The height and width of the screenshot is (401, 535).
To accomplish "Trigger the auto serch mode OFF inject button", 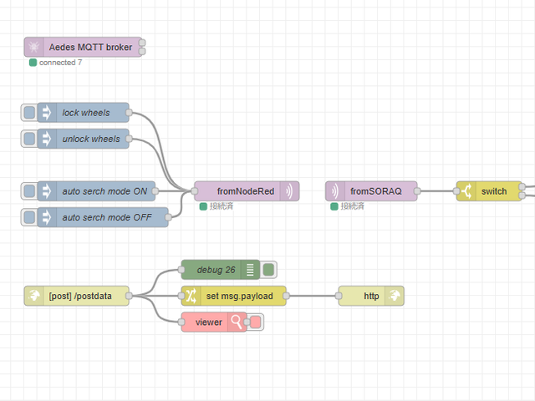I will [x=29, y=217].
